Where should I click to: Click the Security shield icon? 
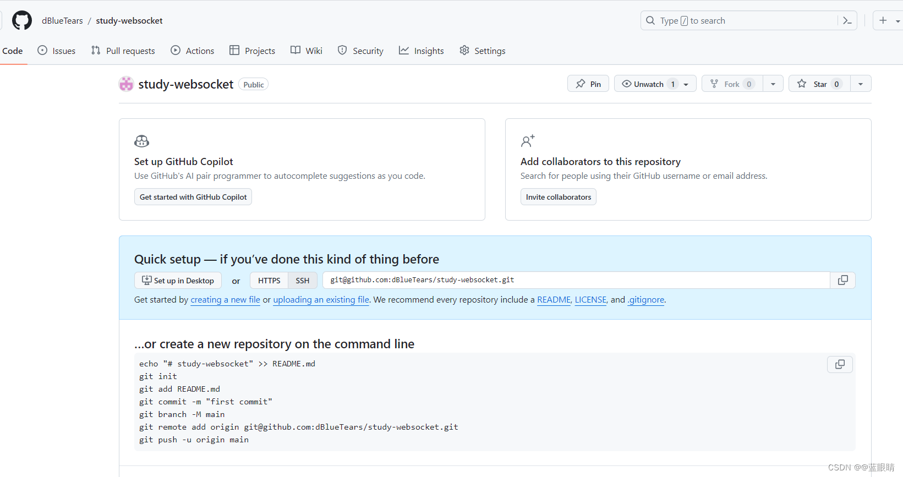[342, 50]
